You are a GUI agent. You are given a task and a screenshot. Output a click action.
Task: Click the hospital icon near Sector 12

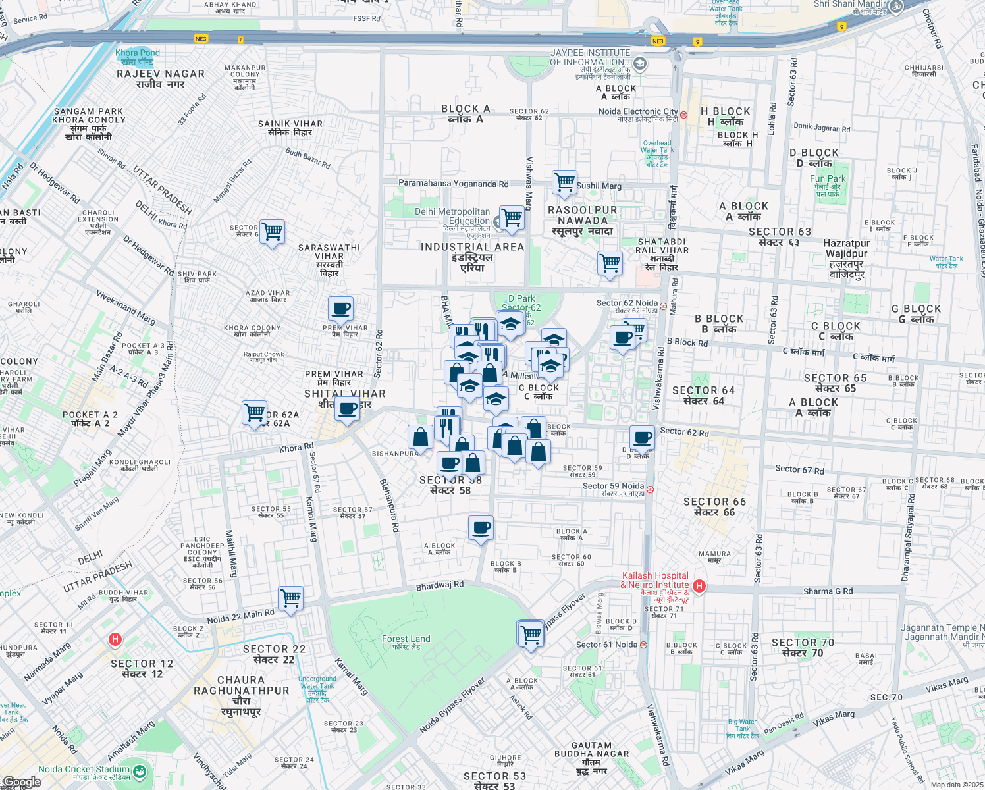115,637
